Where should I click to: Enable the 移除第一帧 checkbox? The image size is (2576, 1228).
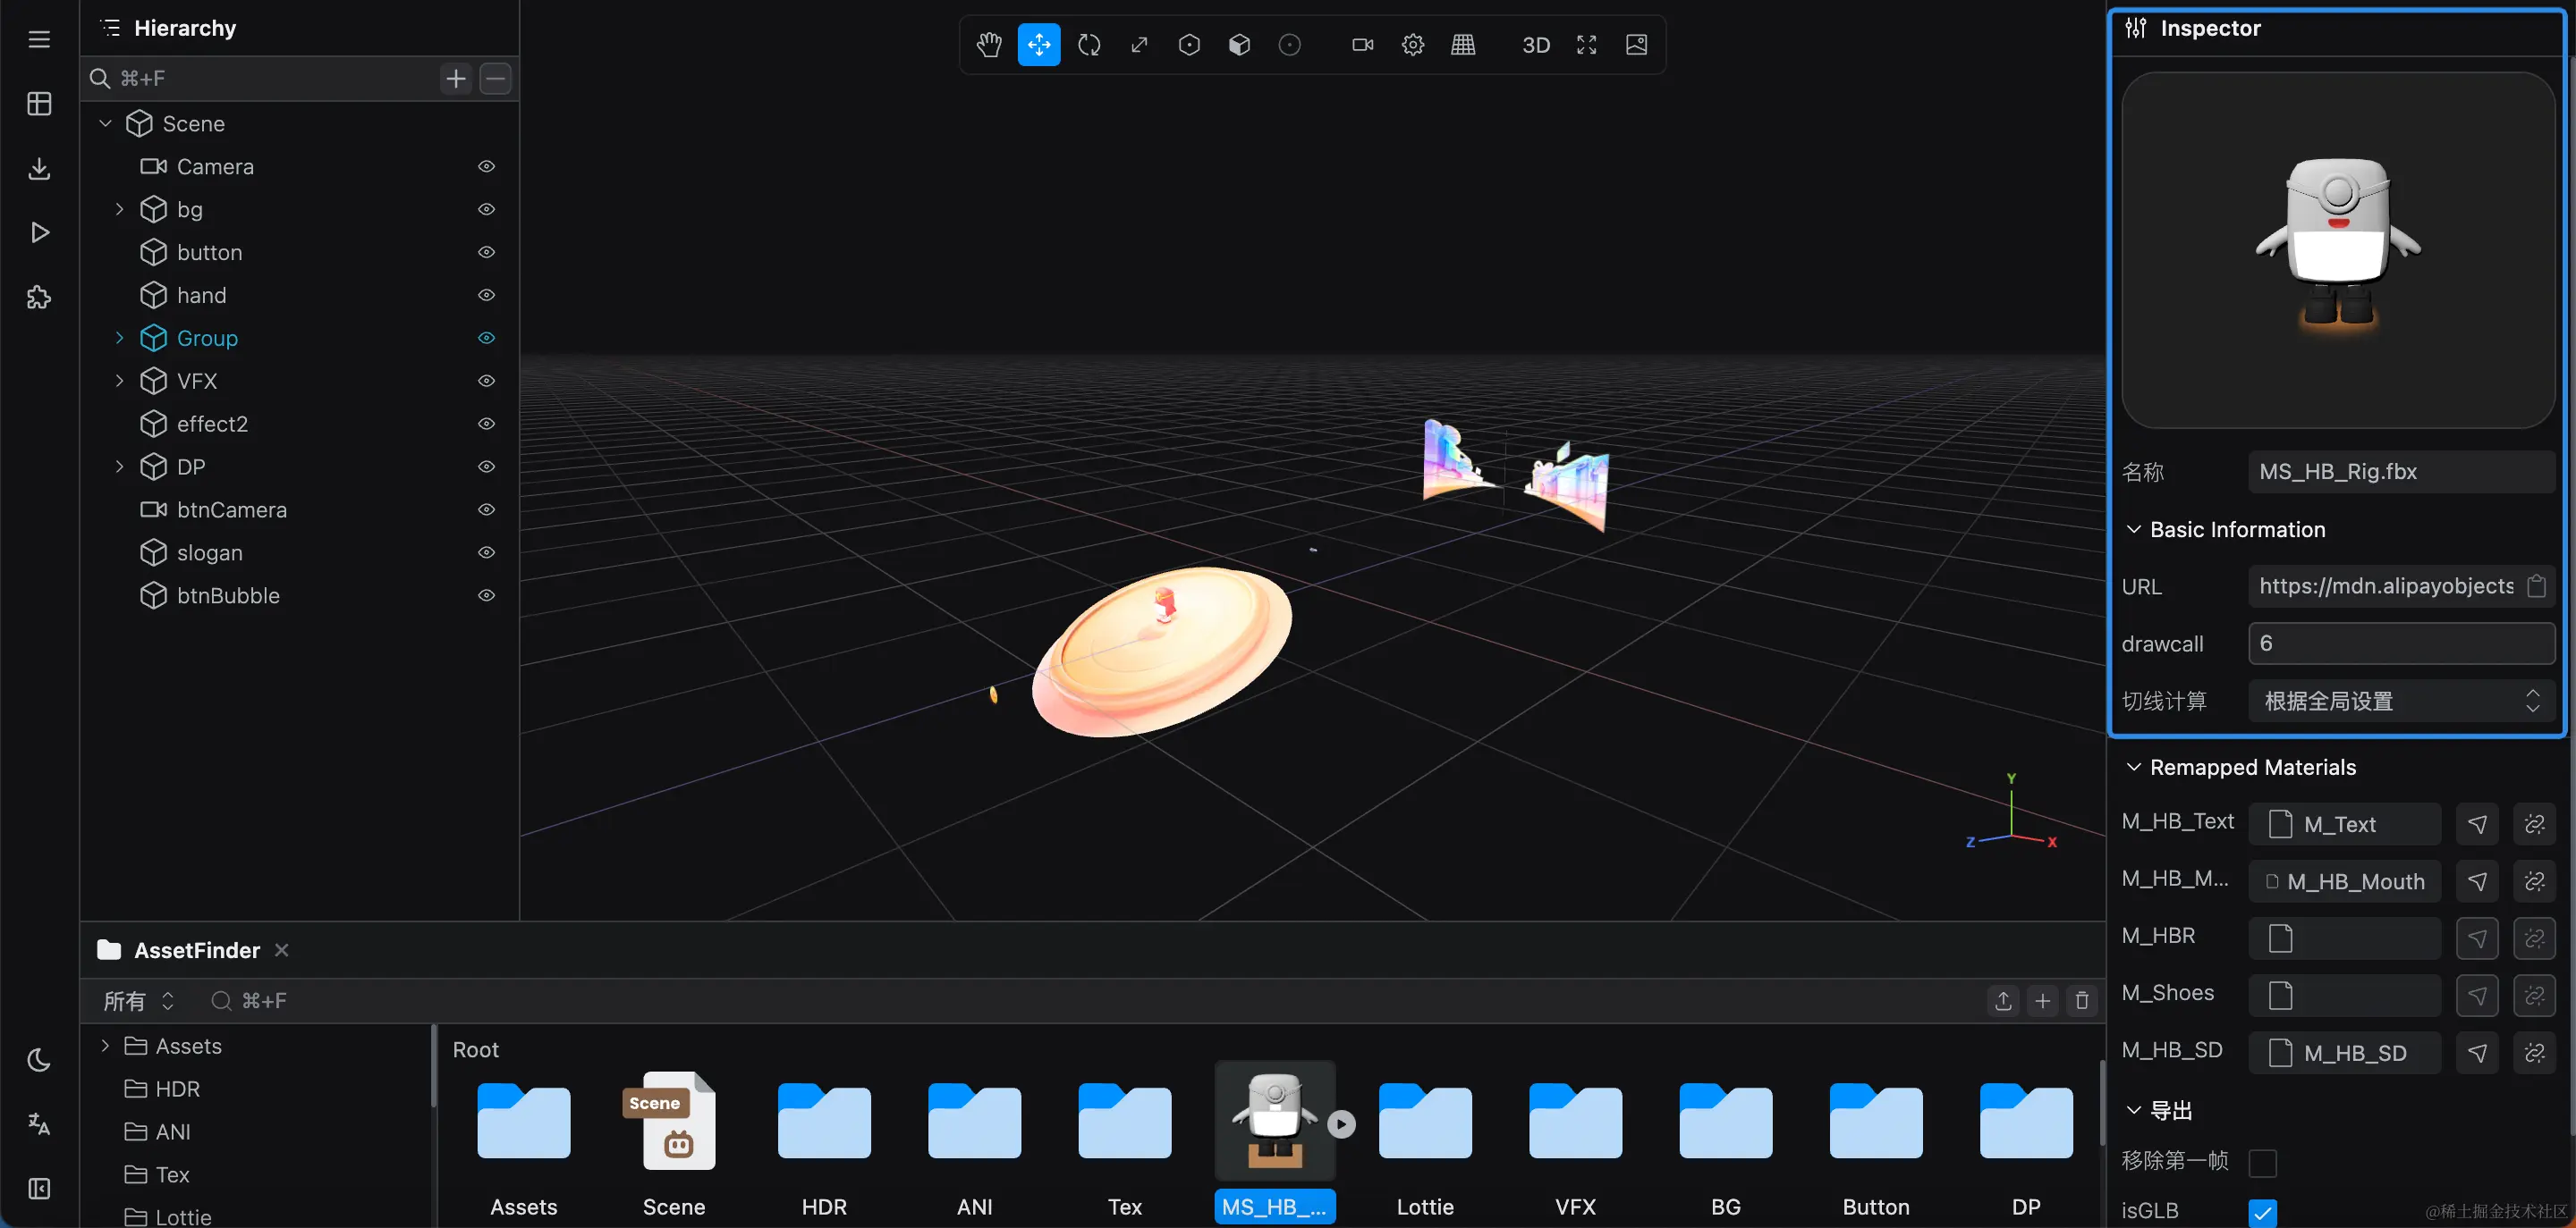tap(2262, 1162)
